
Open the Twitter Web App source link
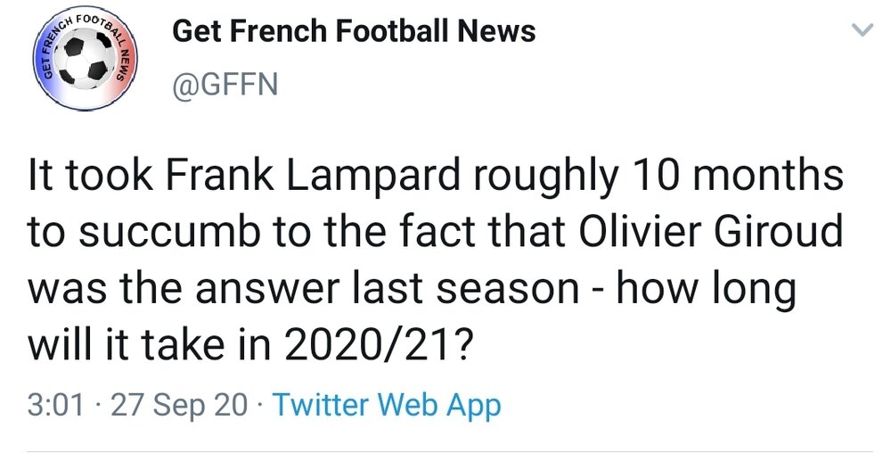click(x=387, y=406)
